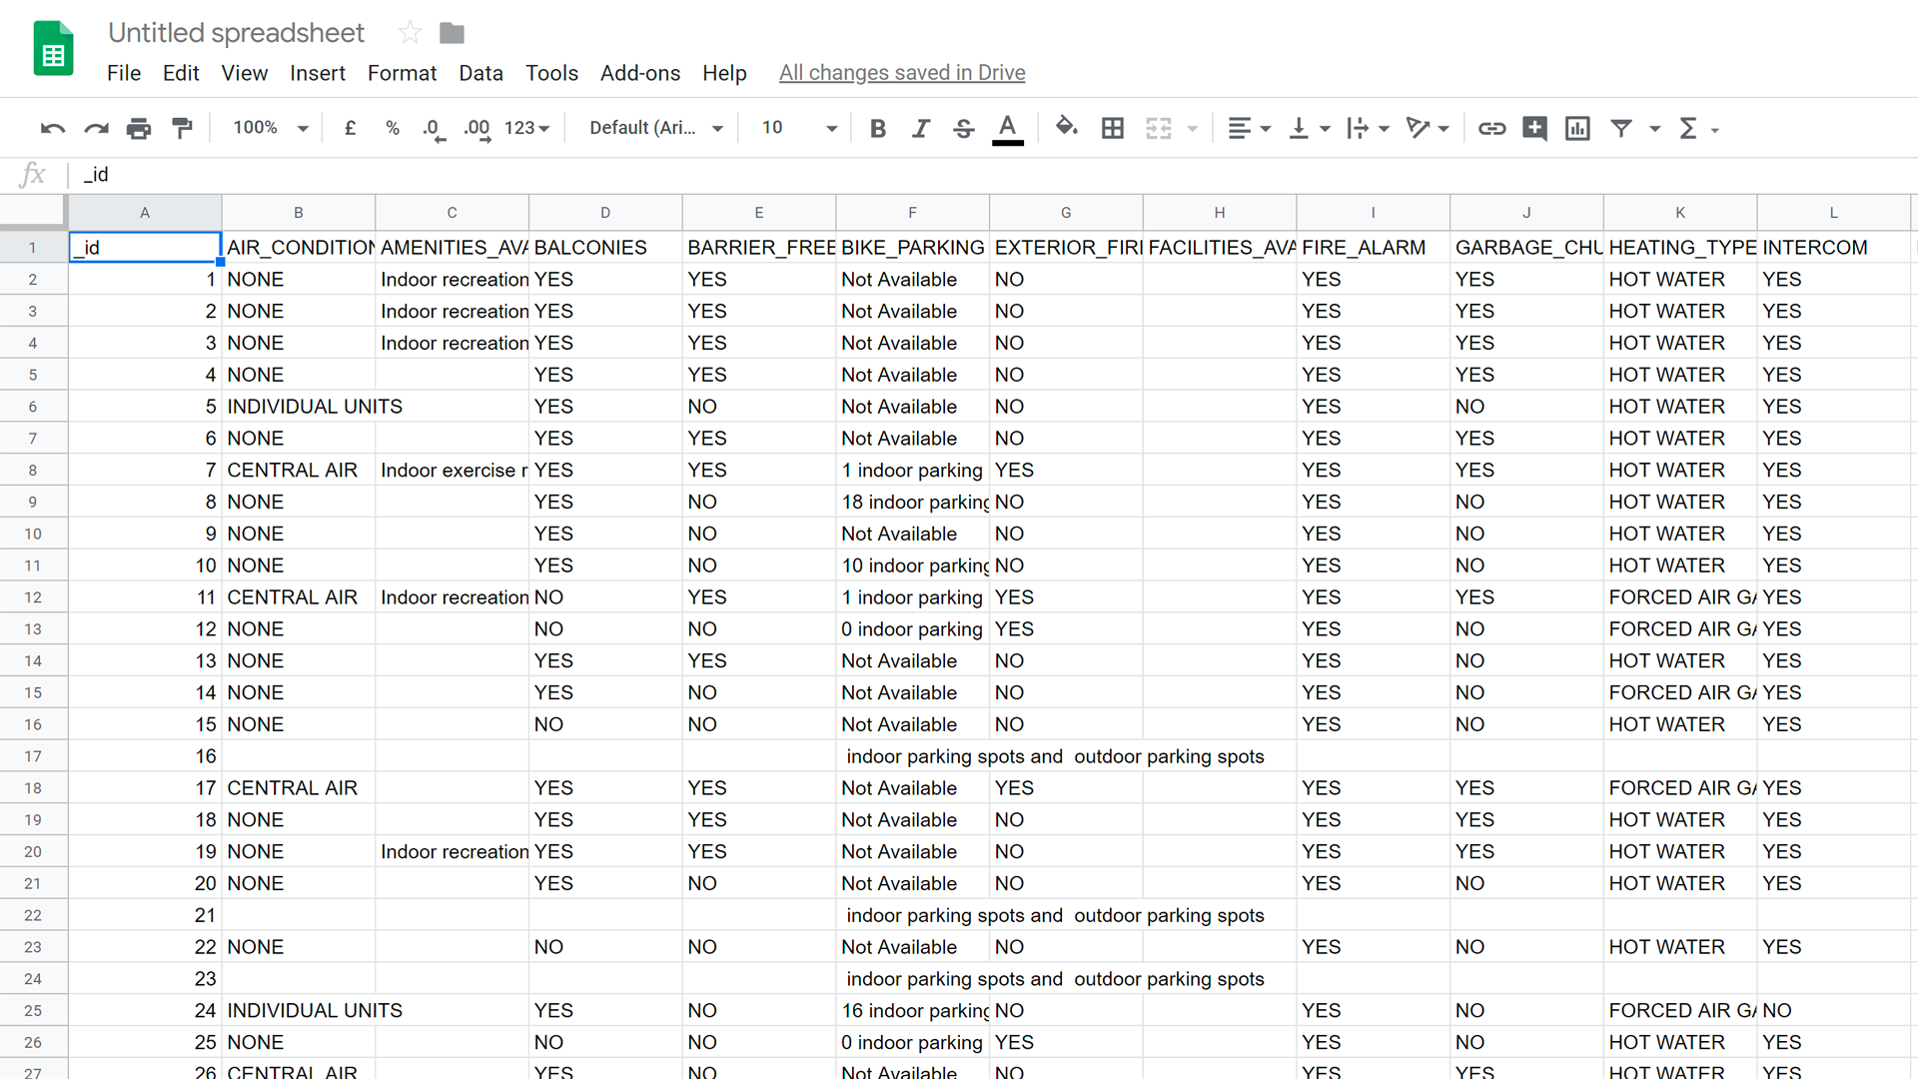The height and width of the screenshot is (1079, 1918).
Task: Open text rotation dropdown
Action: tap(1427, 128)
